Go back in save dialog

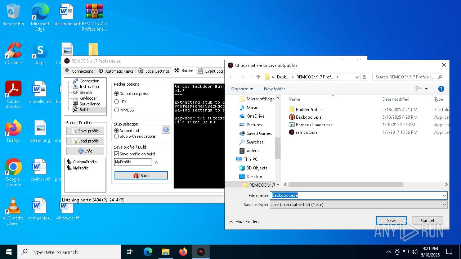tap(232, 77)
